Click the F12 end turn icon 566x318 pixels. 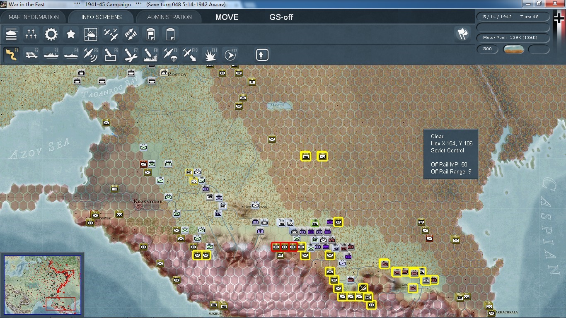pos(230,54)
